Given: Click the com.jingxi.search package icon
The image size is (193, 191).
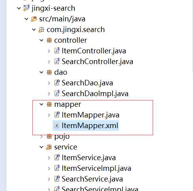Looking at the screenshot, I should point(41,30).
